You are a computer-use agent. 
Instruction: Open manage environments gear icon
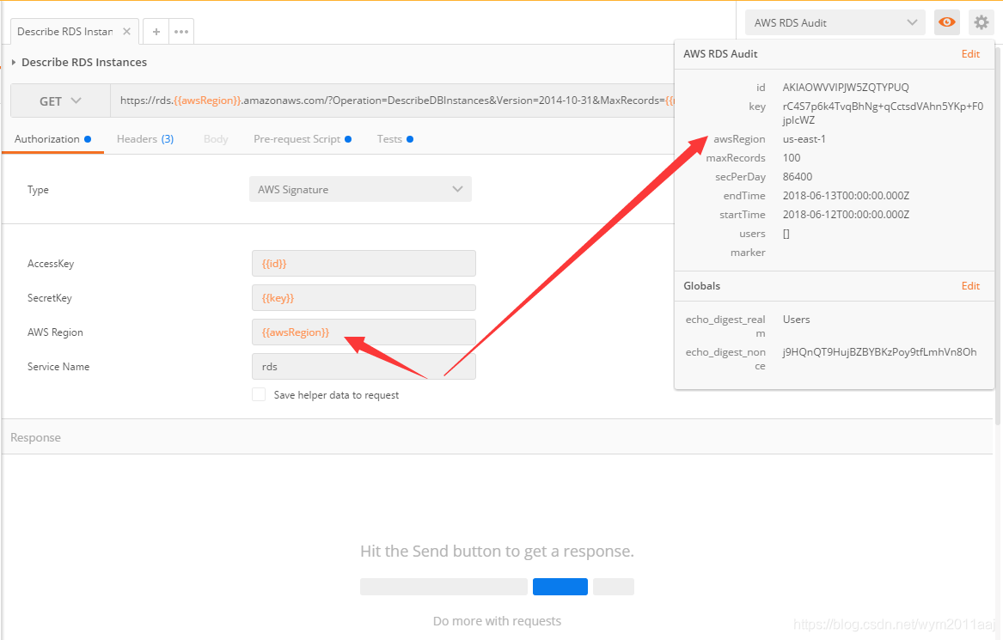point(981,22)
